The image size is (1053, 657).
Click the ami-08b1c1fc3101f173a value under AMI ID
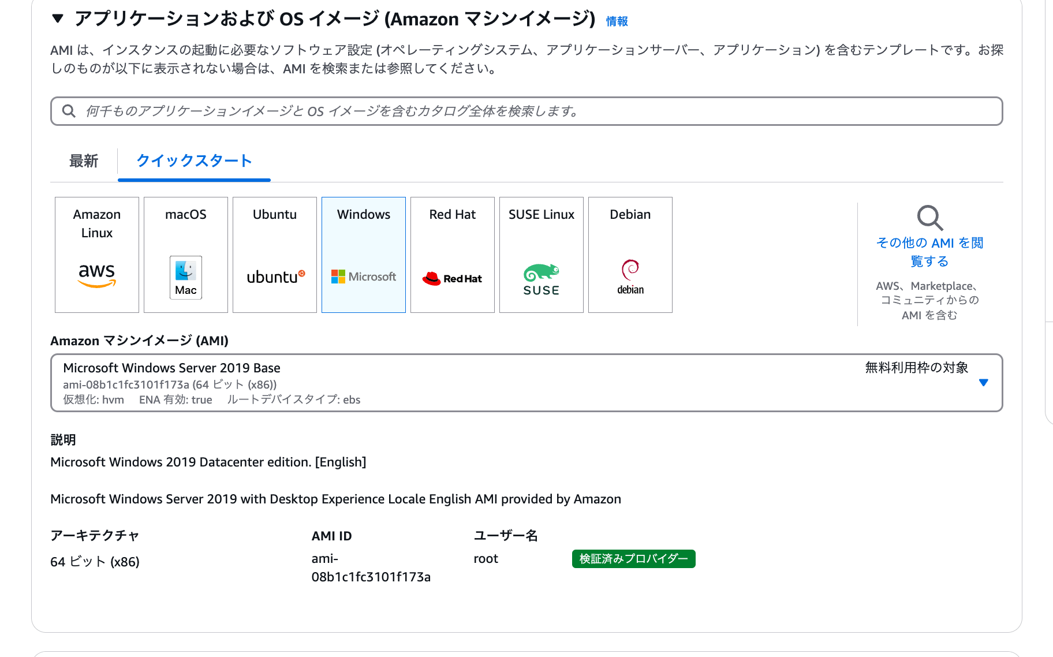[371, 568]
